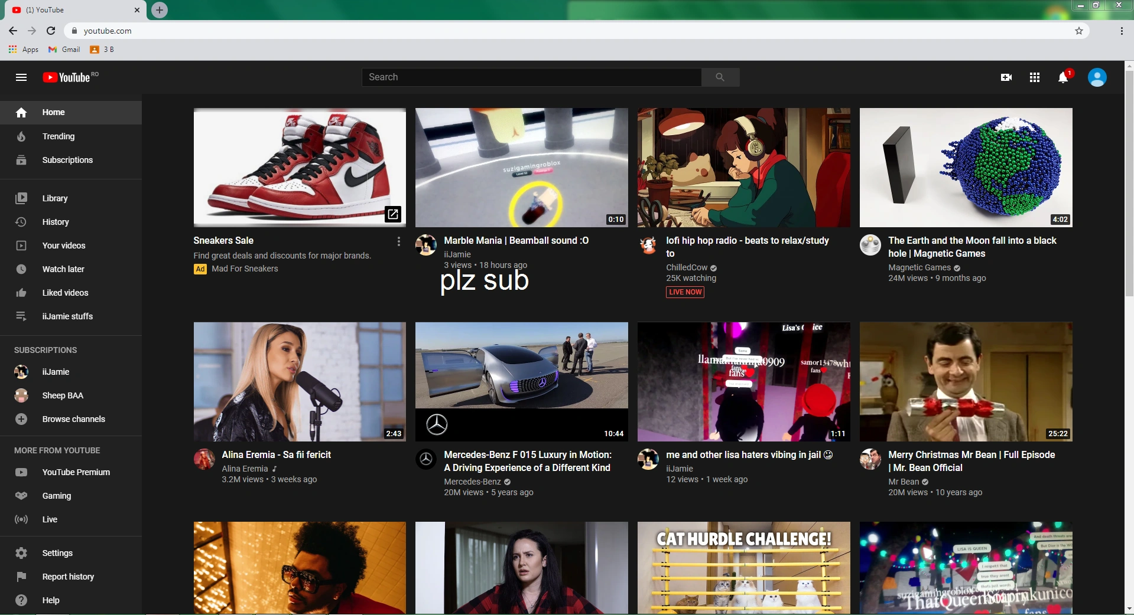Open 'me and other lisa haters vibing in jail' title
Screen dimensions: 1134x615
749,455
